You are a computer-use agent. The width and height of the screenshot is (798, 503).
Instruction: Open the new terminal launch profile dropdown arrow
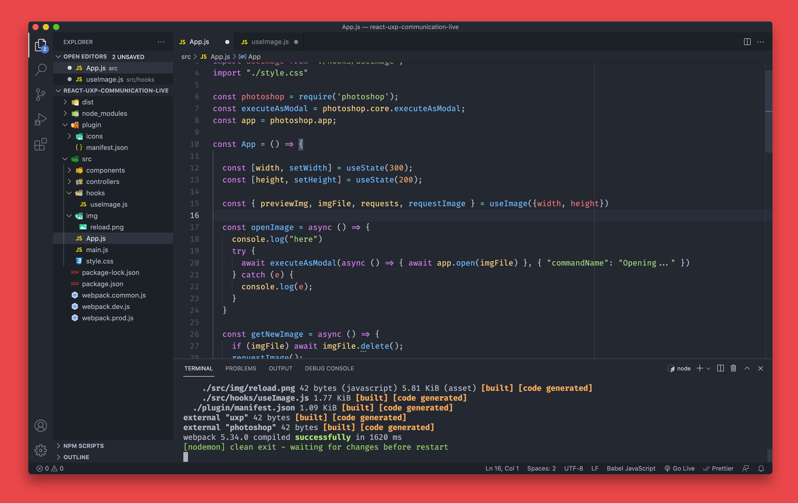708,368
